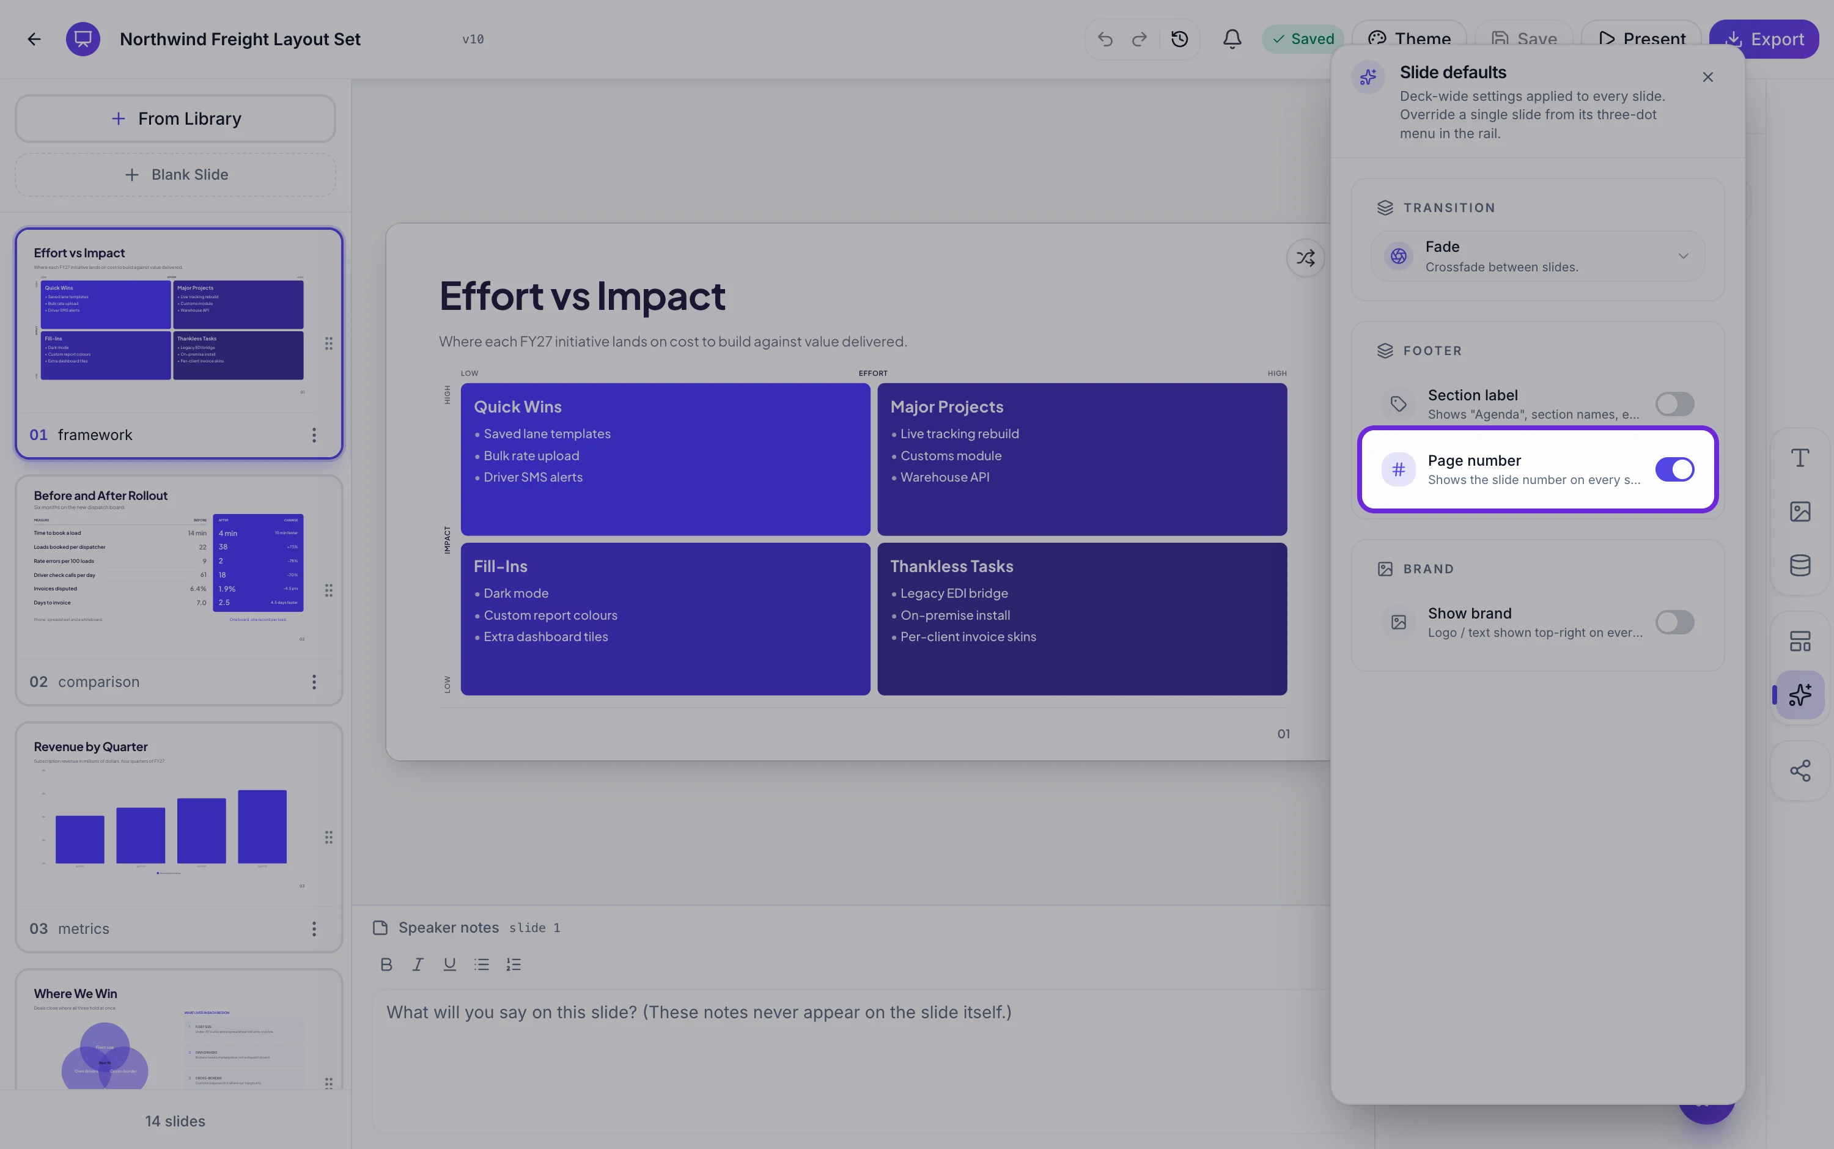Click the Saved status badge

point(1303,39)
